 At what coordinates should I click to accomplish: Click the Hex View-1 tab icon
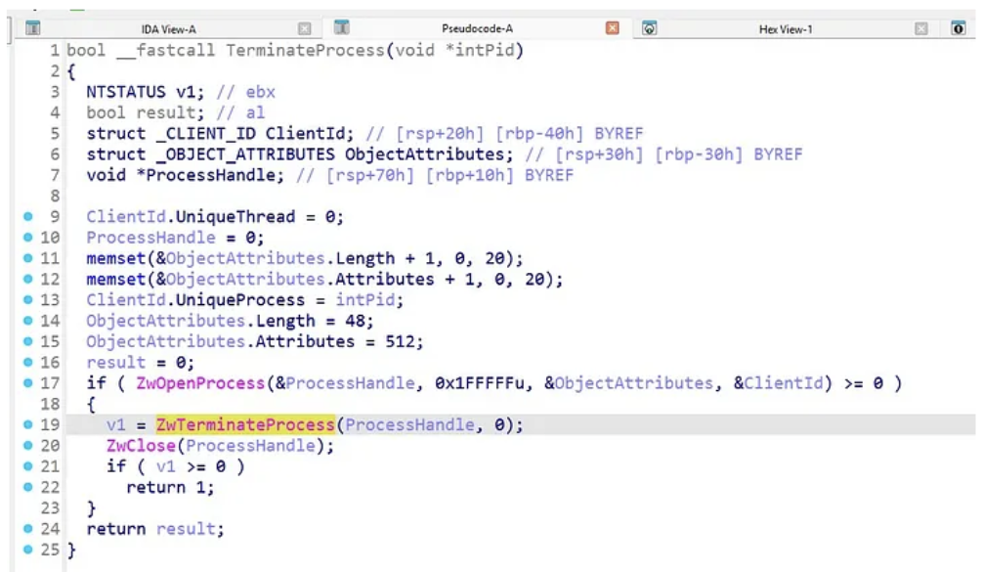(649, 28)
